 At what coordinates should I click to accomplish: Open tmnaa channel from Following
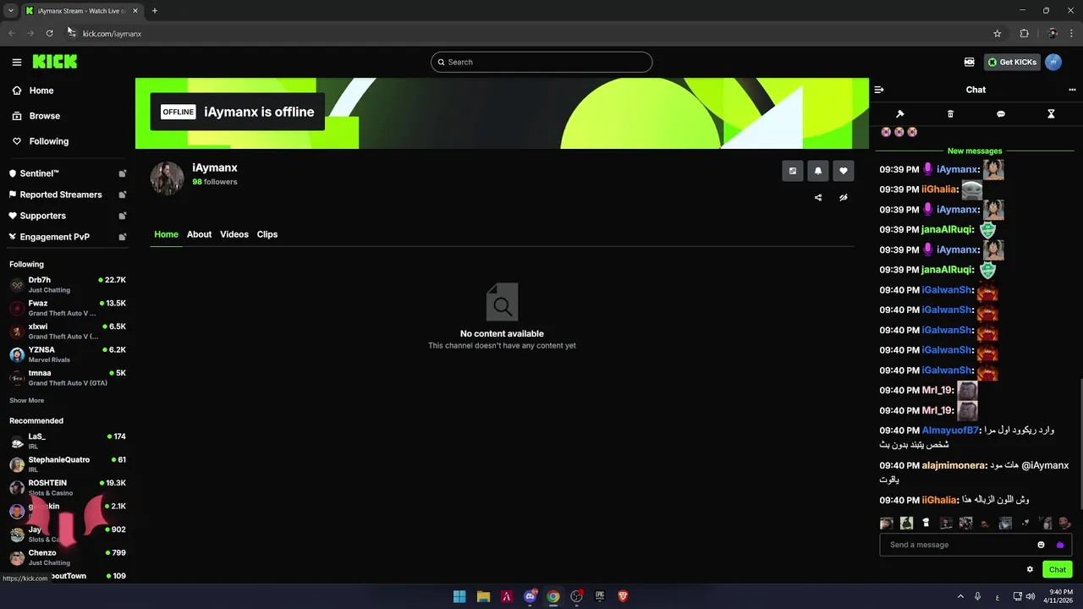[x=68, y=378]
